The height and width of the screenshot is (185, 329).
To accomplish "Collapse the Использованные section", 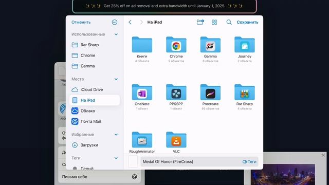I will (116, 34).
